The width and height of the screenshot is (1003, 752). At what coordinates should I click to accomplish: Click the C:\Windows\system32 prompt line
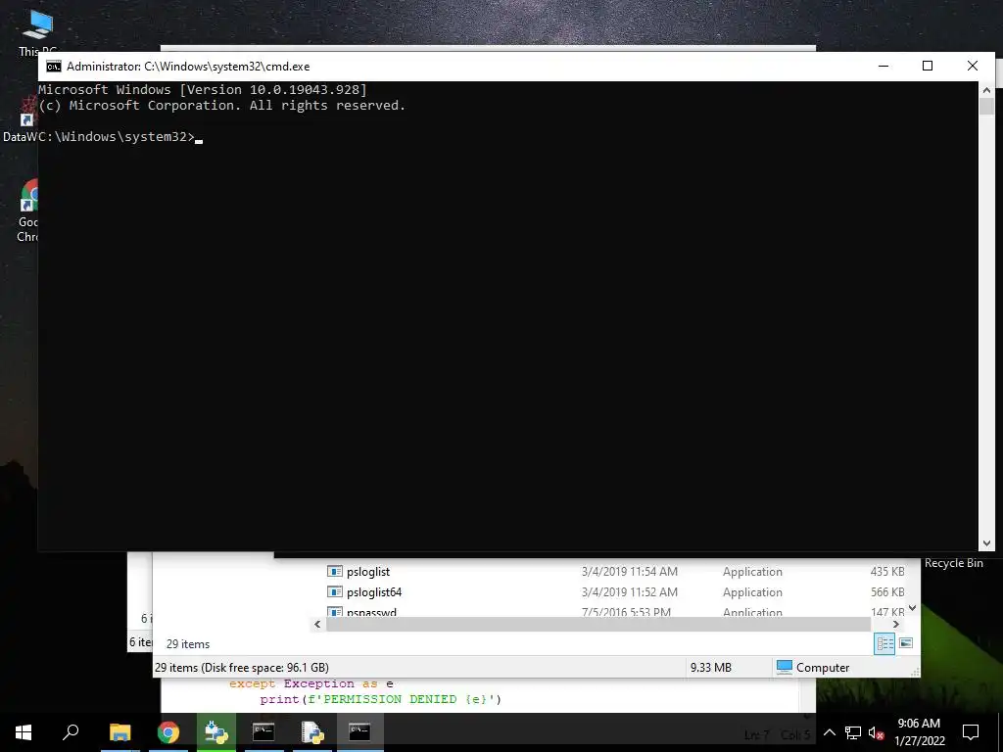click(120, 136)
